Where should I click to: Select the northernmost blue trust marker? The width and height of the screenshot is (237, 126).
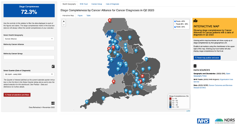coord(112,31)
